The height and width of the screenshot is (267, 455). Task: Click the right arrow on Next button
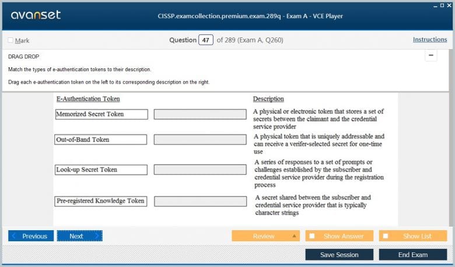pyautogui.click(x=97, y=236)
